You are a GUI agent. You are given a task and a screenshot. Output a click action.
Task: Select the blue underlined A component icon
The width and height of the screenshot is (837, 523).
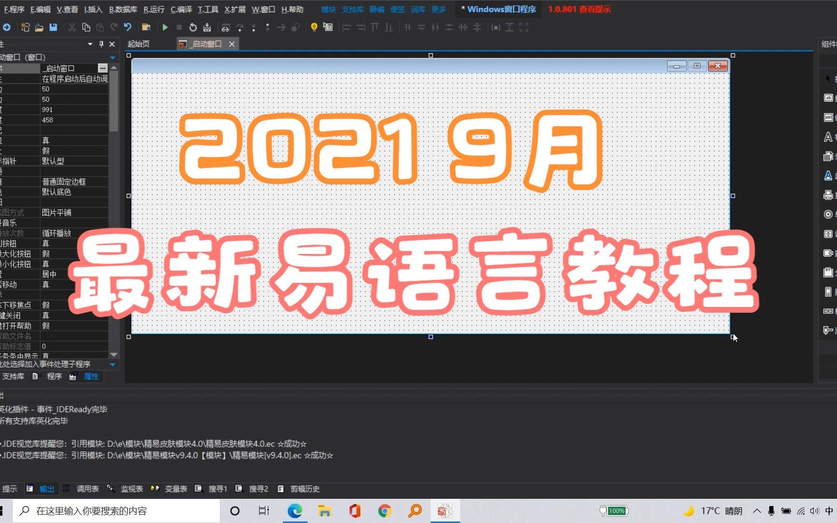tap(828, 176)
